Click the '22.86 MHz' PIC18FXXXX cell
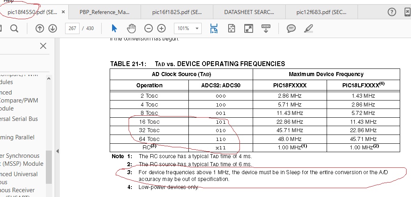Screen dimensions: 411x197 click(x=290, y=122)
